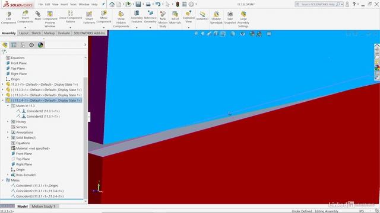Click the Hide/Show Items eye icon
The image size is (380, 213).
[243, 34]
